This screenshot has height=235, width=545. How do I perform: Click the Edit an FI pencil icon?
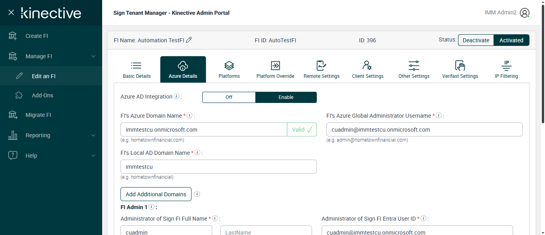19,76
